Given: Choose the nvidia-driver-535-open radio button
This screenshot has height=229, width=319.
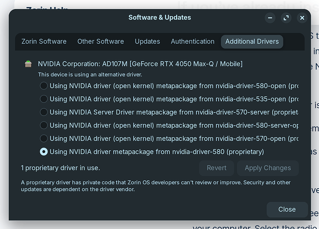Looking at the screenshot, I should click(44, 99).
